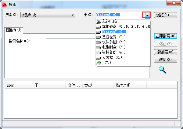Click drive icon beside 电影时空 (F:)
Viewport: 183px width, 129px height.
tap(98, 48)
